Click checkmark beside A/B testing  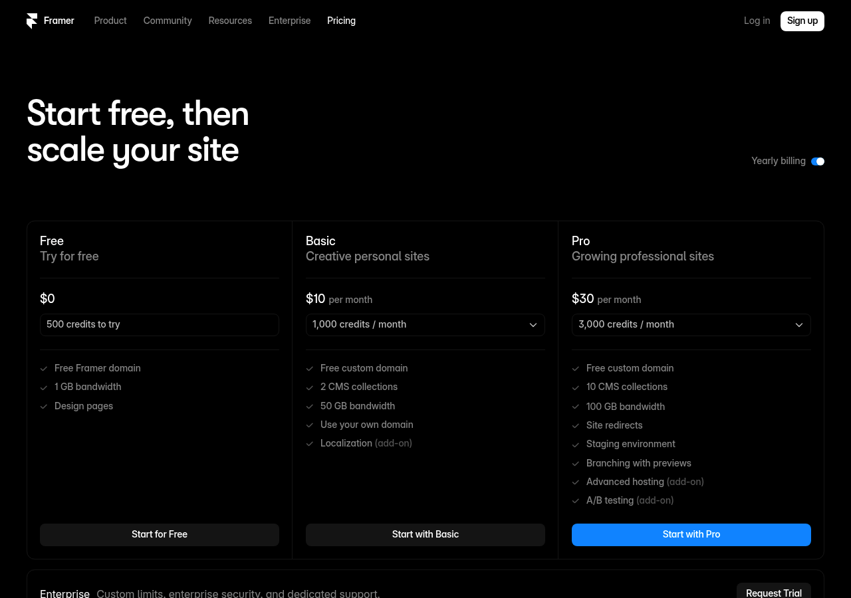click(x=576, y=501)
